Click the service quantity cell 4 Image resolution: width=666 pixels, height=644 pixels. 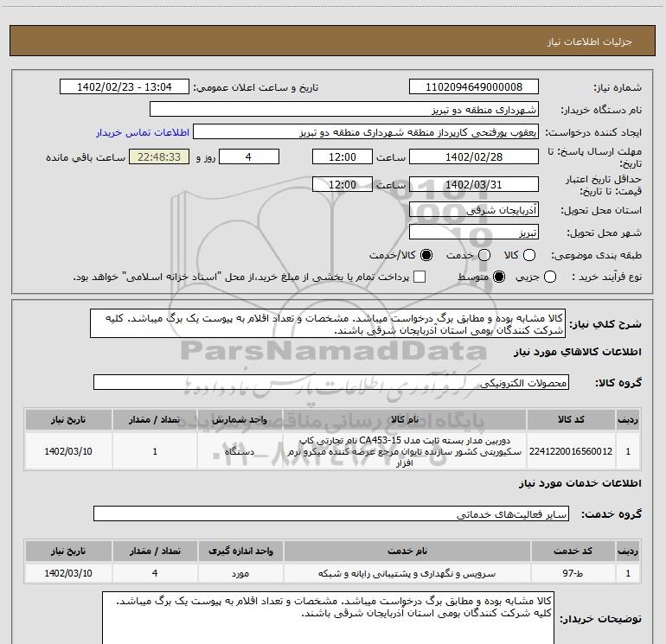point(155,573)
